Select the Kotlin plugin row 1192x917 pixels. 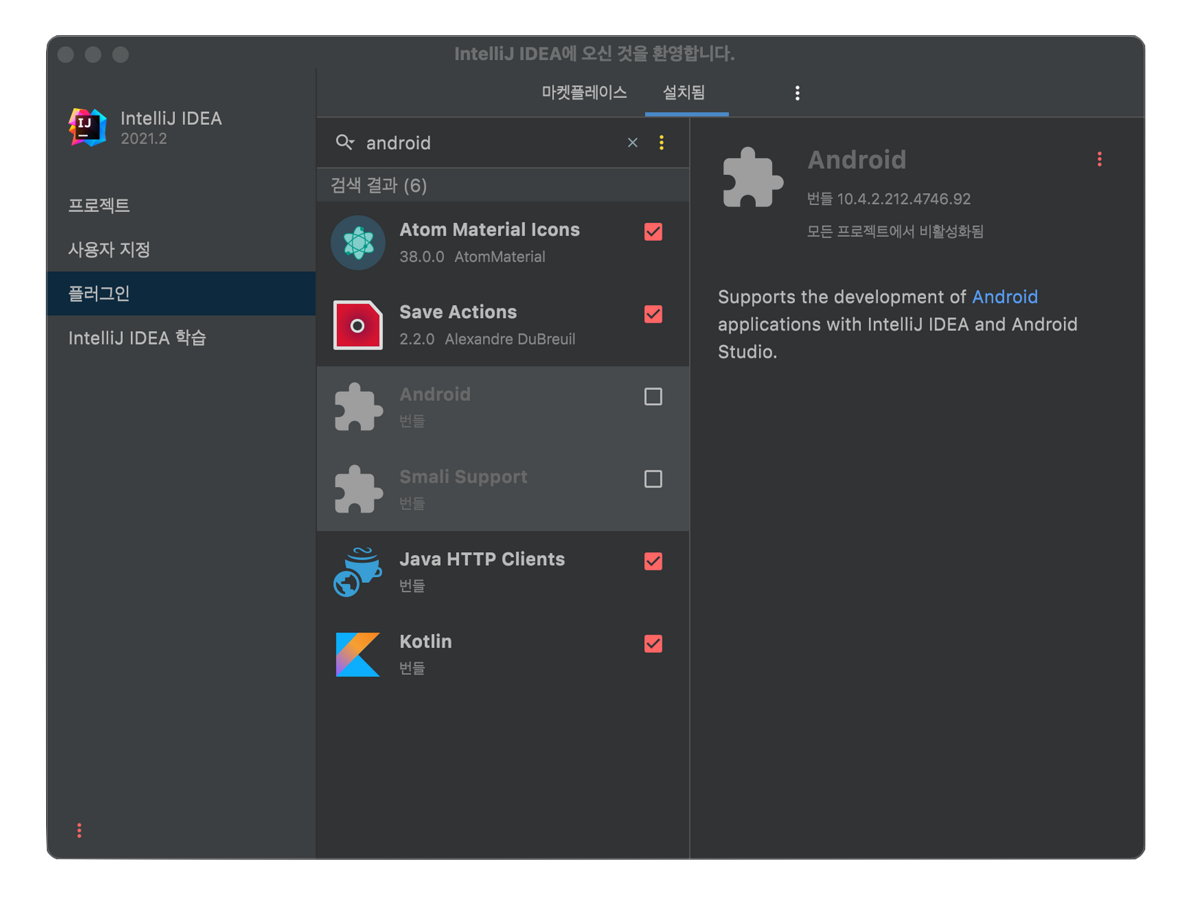tap(503, 654)
